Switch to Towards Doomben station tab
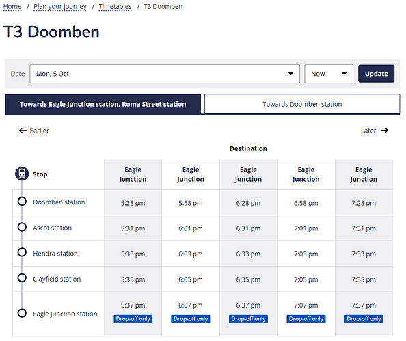 pyautogui.click(x=302, y=104)
